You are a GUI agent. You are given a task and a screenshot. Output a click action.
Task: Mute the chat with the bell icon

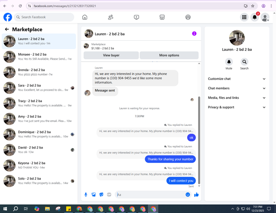point(229,62)
